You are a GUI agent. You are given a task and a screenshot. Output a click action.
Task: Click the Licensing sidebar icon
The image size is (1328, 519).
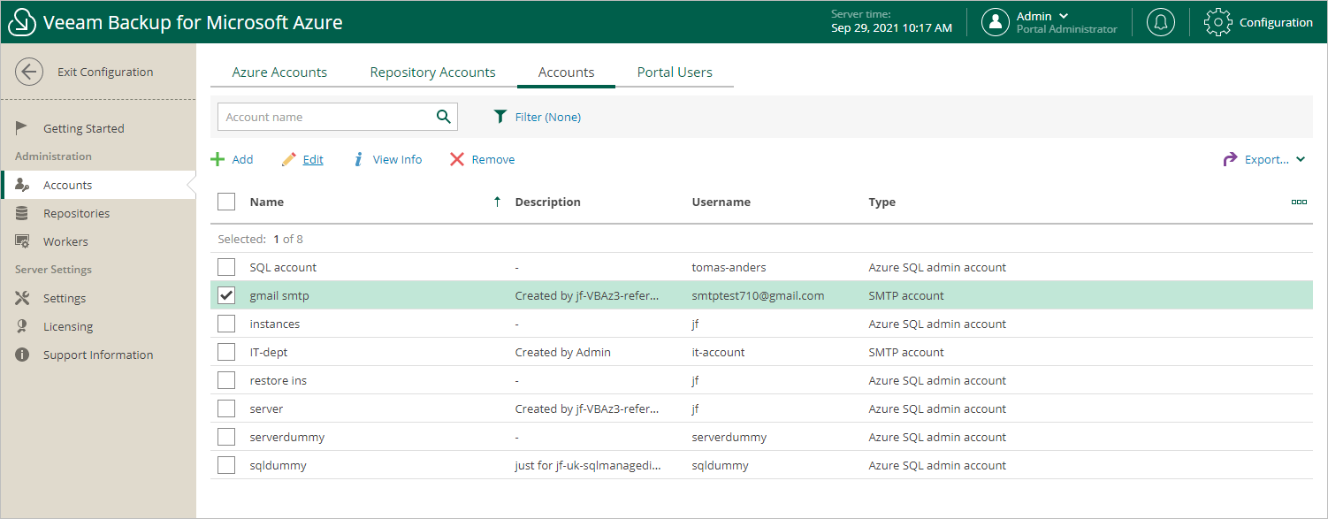(22, 326)
